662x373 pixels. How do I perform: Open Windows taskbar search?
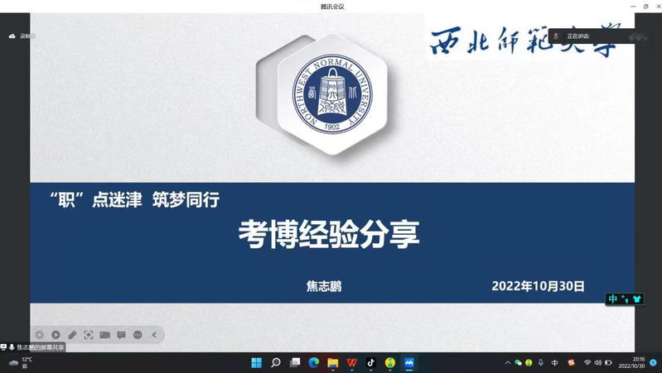[276, 362]
